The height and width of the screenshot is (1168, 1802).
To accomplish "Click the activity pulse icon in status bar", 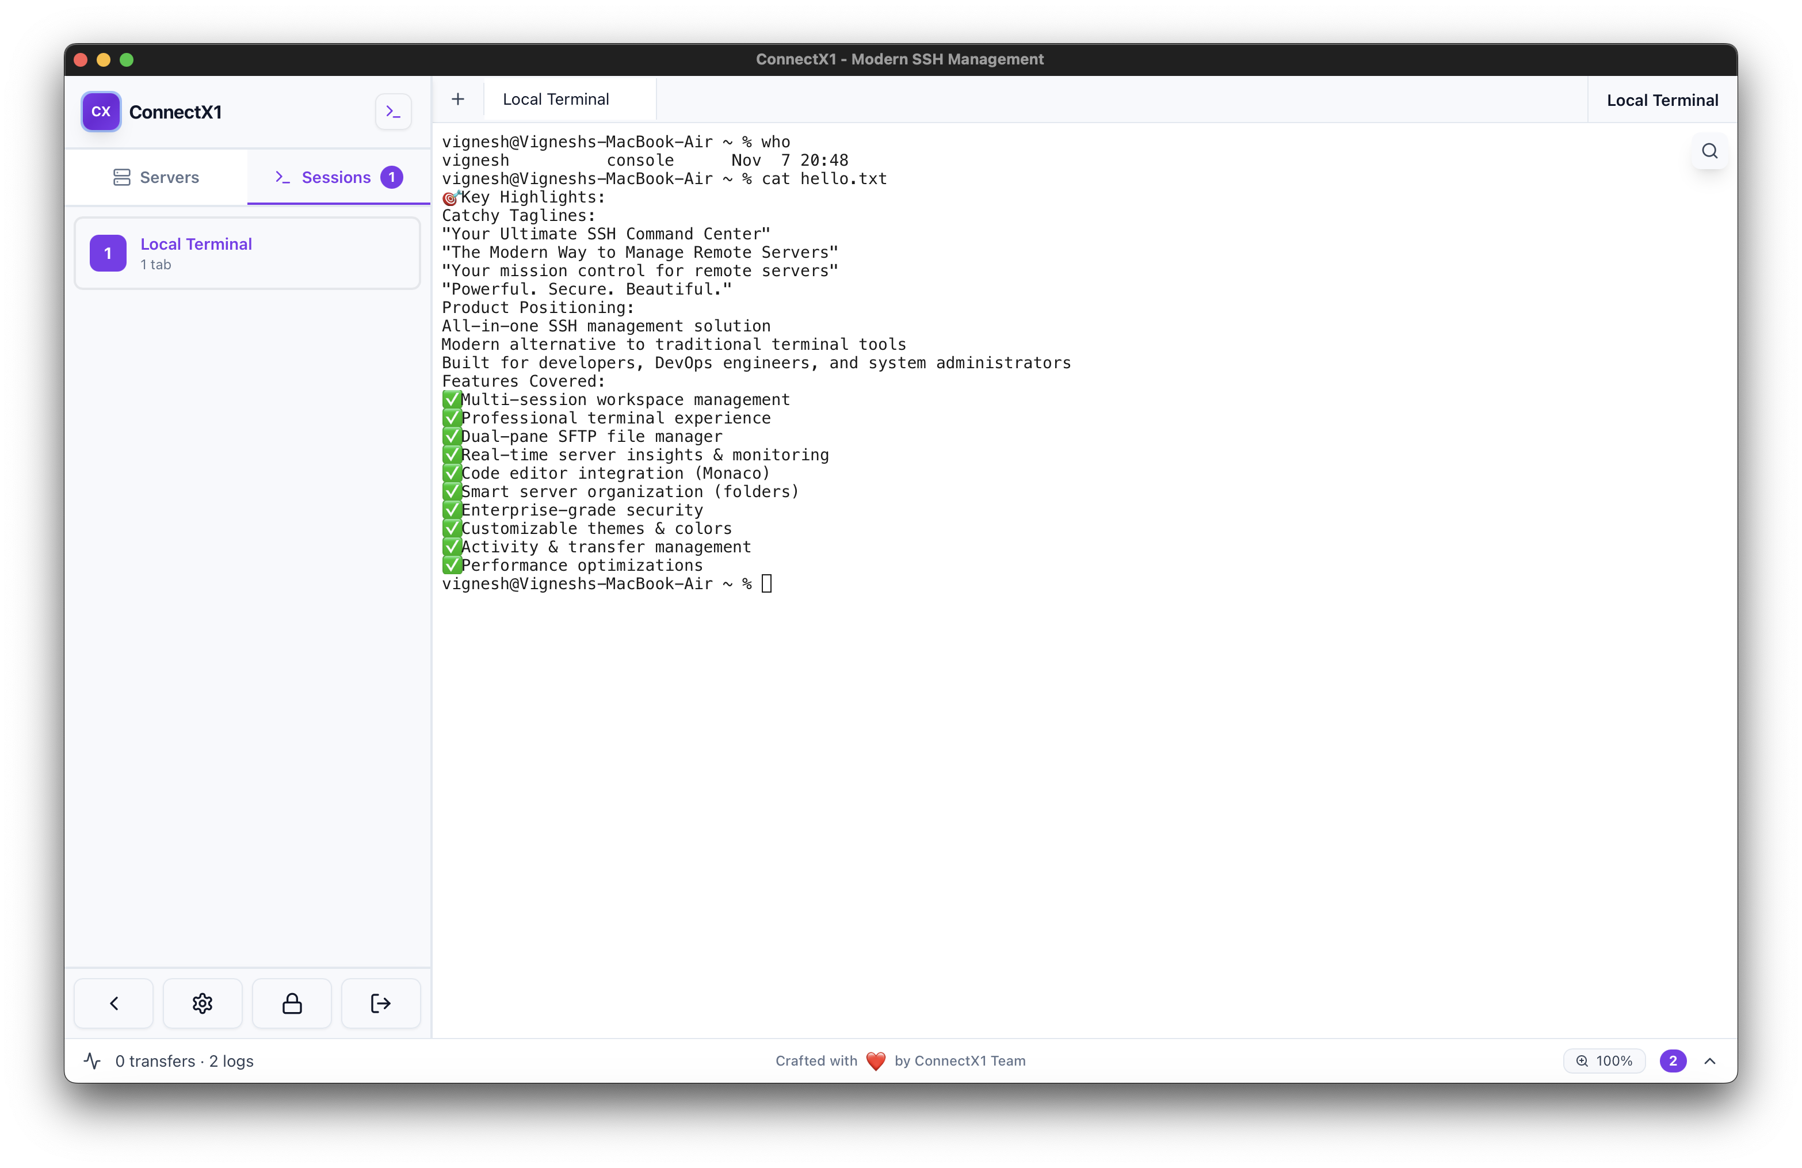I will [x=93, y=1060].
